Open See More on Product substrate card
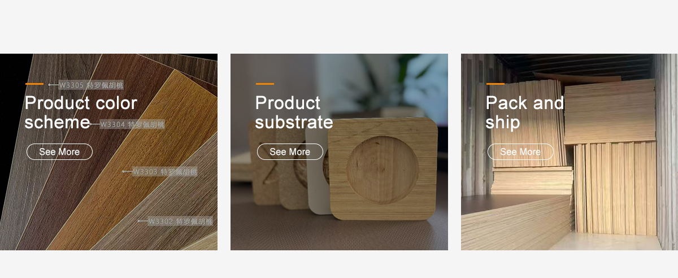This screenshot has height=278, width=678. point(290,151)
